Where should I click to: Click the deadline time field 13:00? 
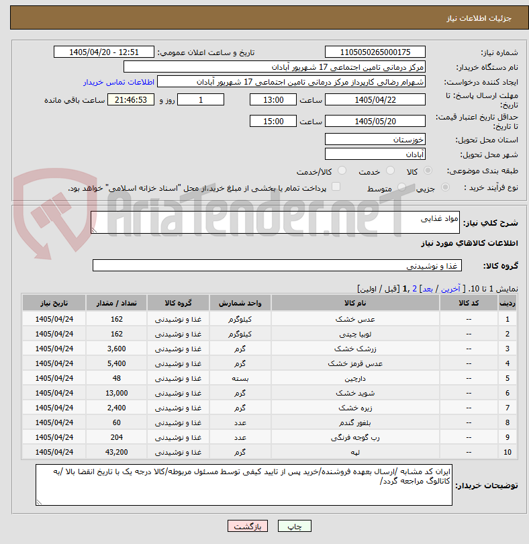coord(273,99)
